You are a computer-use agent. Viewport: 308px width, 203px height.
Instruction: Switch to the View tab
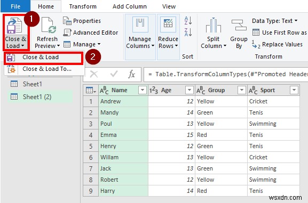click(x=169, y=6)
